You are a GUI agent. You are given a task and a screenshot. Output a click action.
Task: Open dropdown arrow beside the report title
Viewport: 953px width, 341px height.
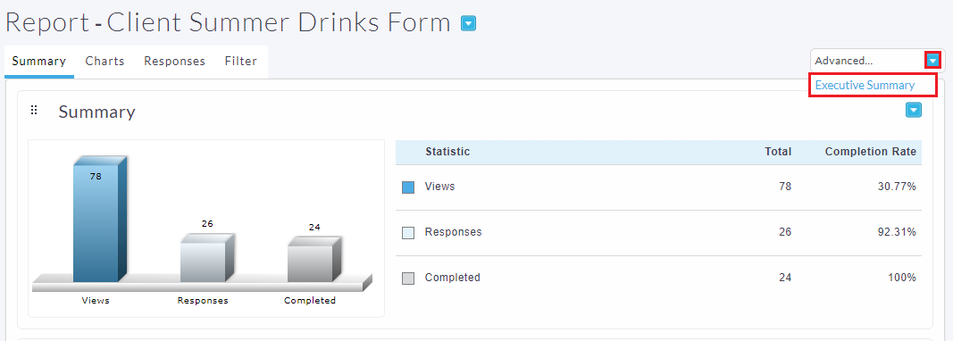click(469, 24)
